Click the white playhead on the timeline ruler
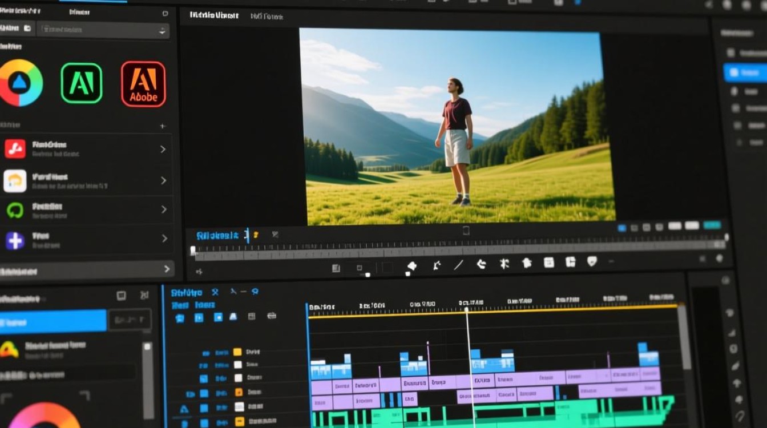 466,310
